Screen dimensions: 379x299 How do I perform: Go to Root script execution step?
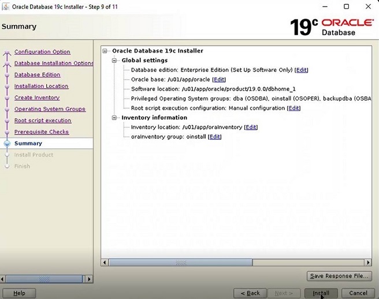coord(43,120)
